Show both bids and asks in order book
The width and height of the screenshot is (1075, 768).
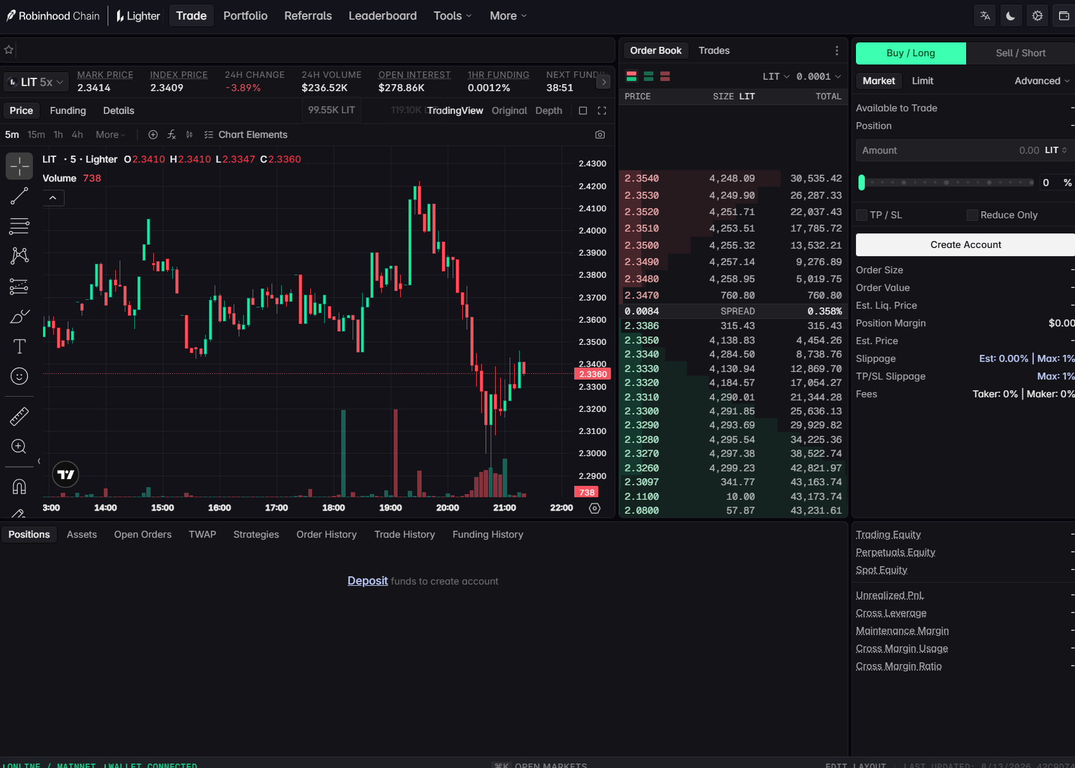tap(631, 77)
